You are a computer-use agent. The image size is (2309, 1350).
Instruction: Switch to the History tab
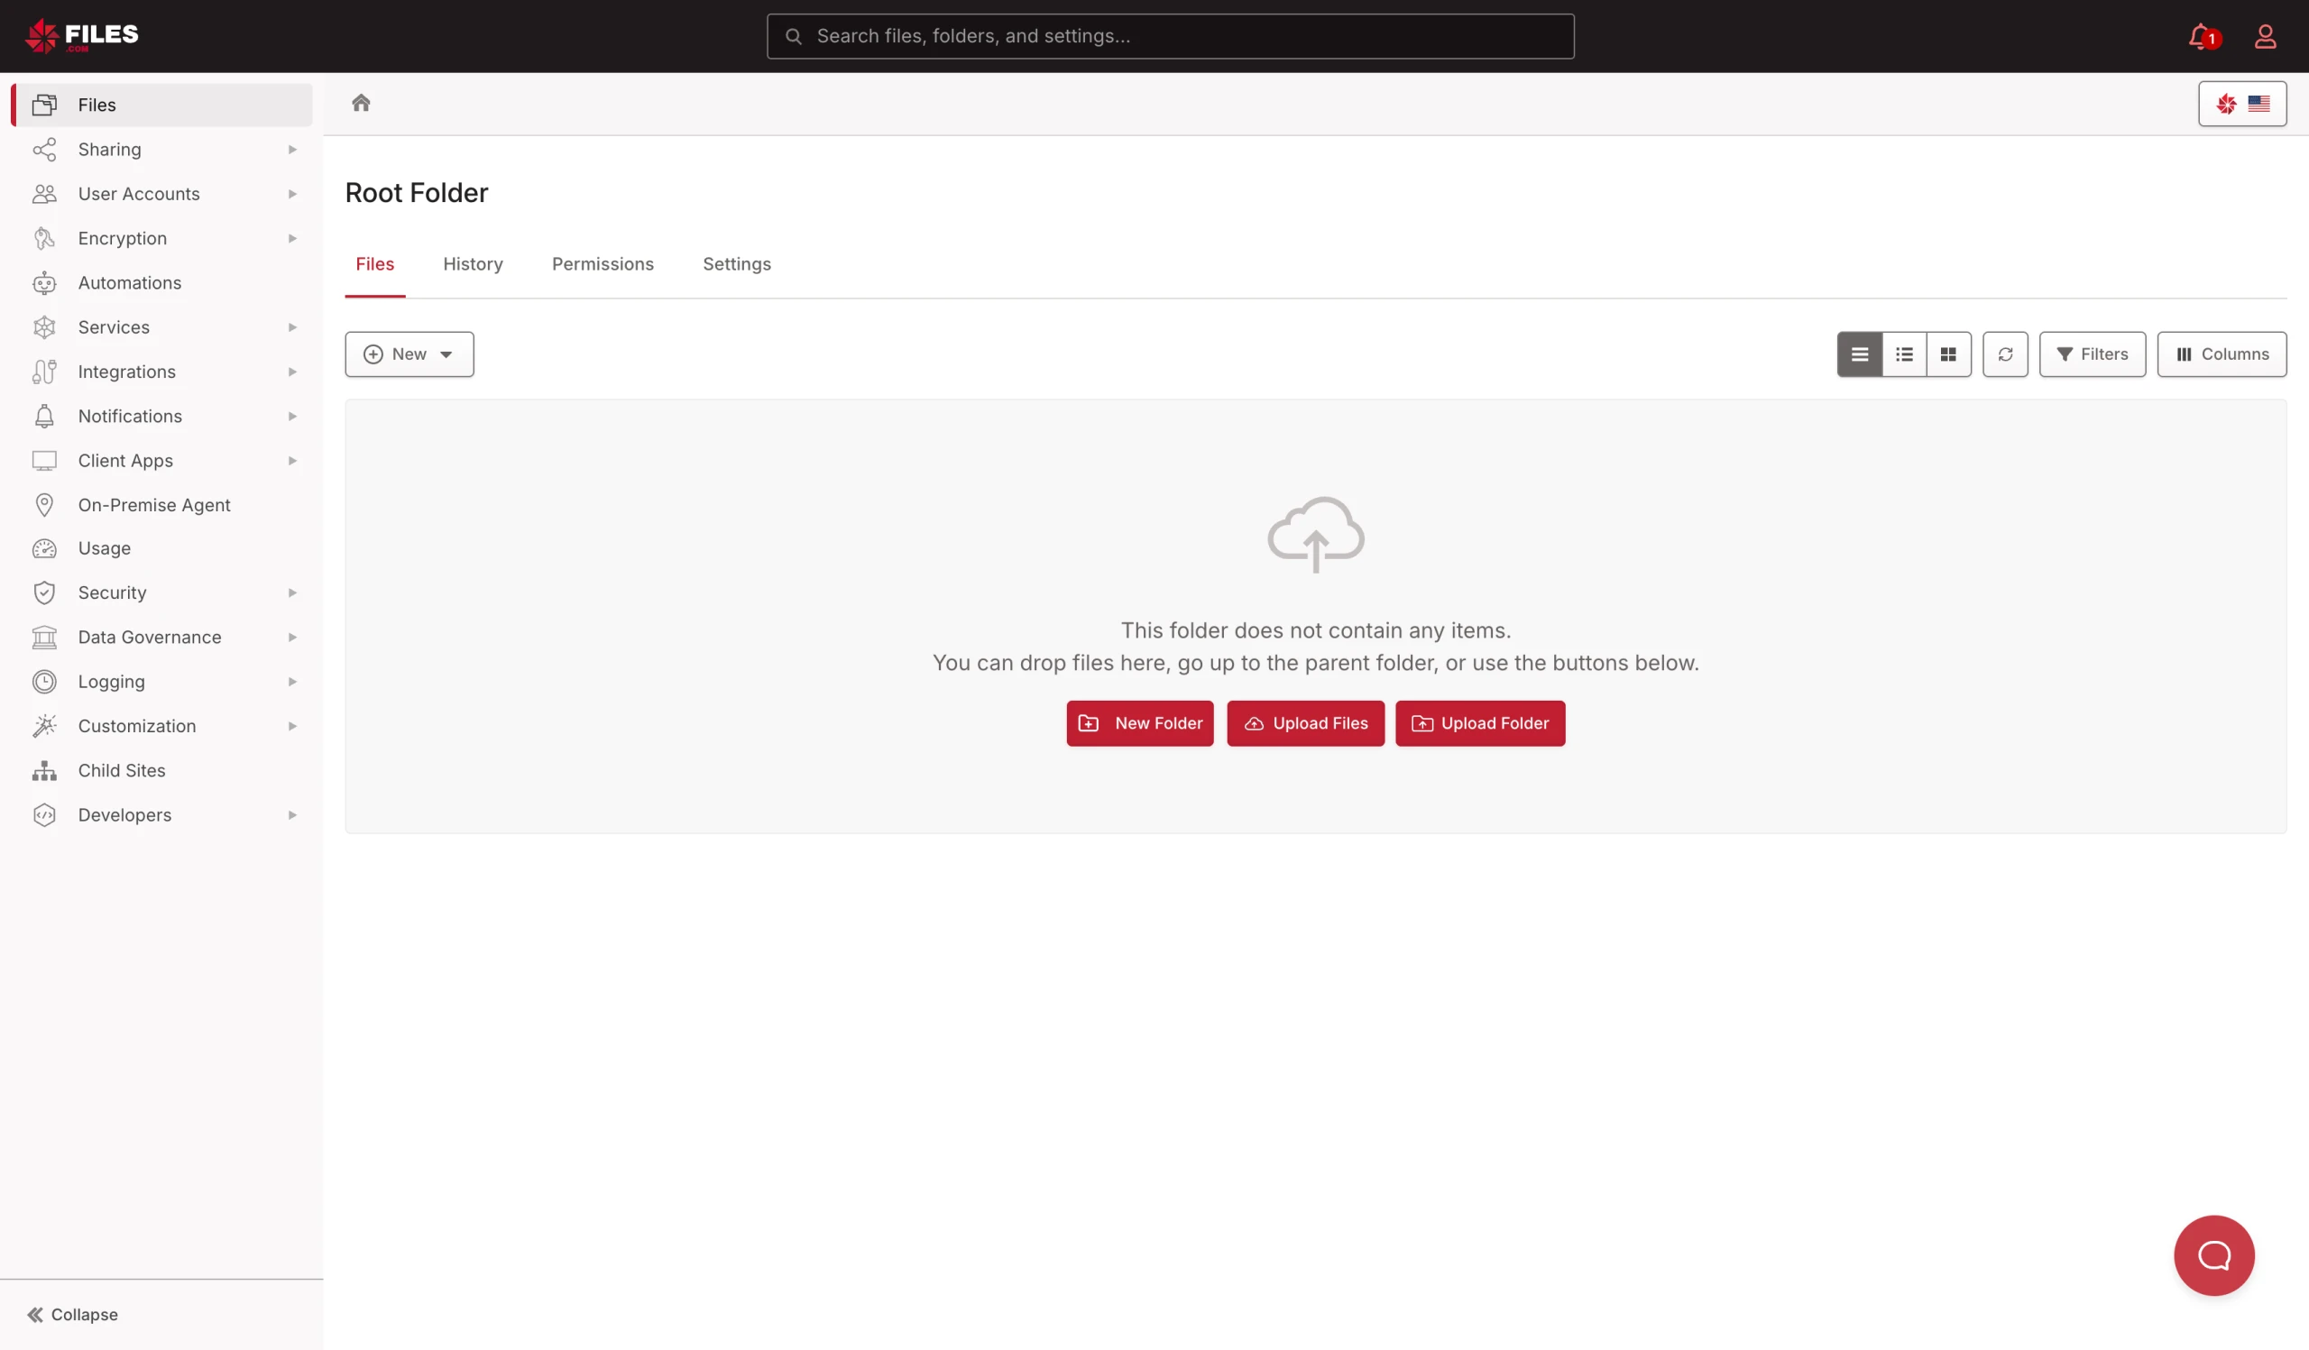pos(473,265)
